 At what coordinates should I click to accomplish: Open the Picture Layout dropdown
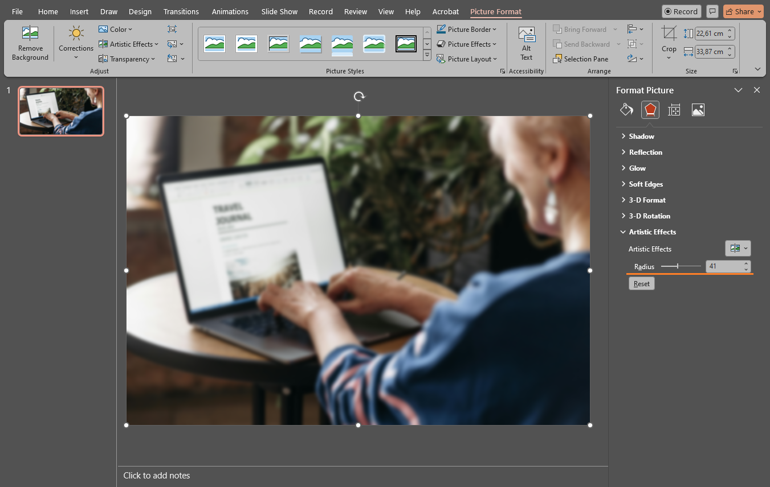[466, 59]
